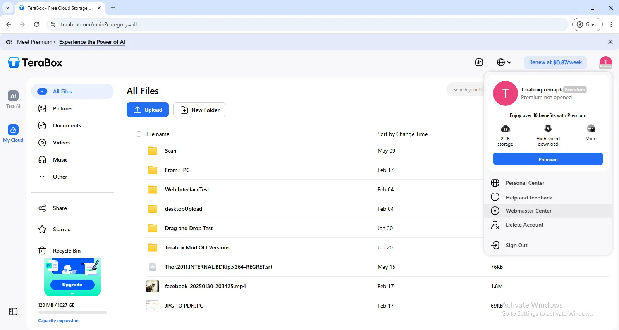Close the Premium+ banner

pos(610,42)
